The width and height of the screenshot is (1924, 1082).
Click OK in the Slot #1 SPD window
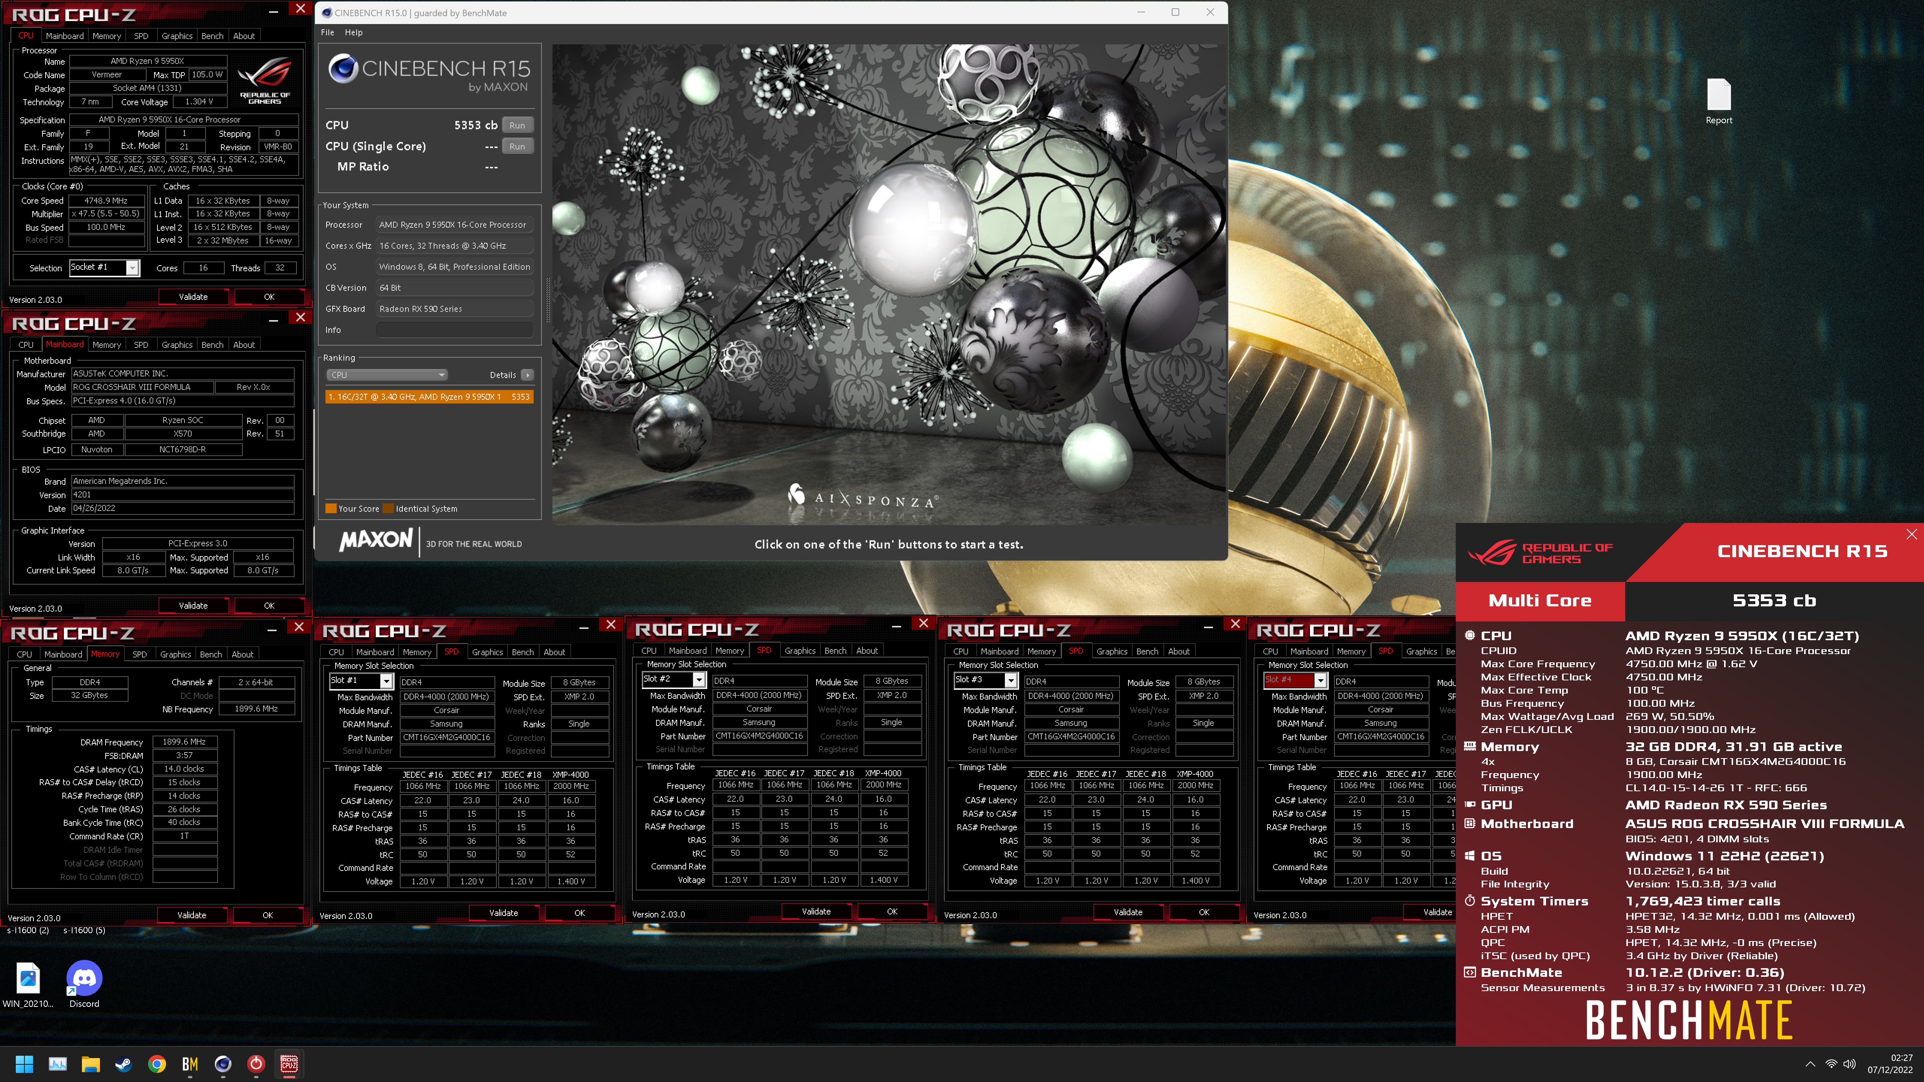[579, 913]
